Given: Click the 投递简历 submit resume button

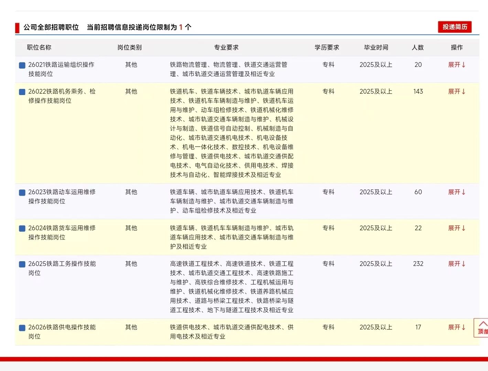Looking at the screenshot, I should [x=454, y=27].
